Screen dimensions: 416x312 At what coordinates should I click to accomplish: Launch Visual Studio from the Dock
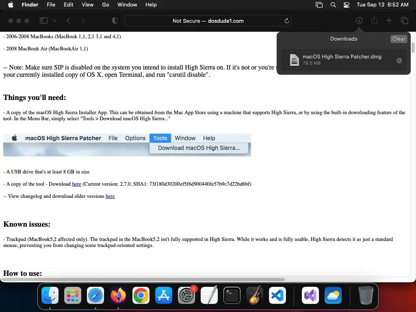coord(310,295)
